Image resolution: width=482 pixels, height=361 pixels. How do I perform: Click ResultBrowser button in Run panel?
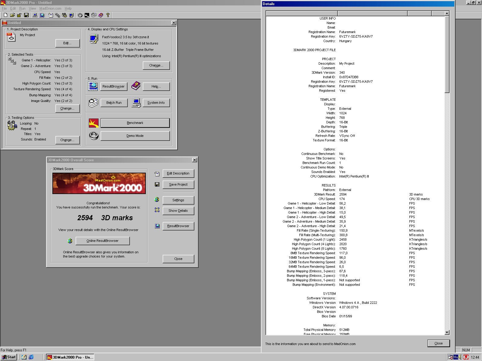pos(113,86)
